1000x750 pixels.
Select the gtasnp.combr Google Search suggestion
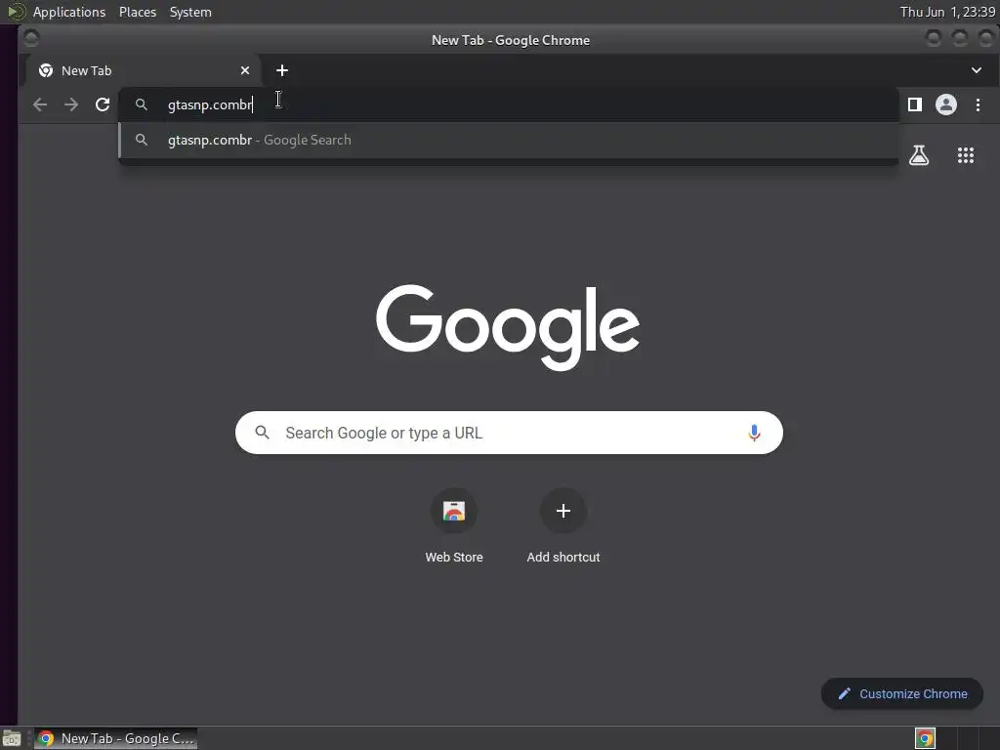(x=508, y=140)
